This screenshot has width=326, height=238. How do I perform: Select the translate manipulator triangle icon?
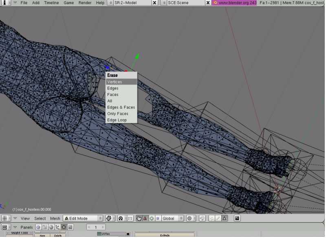point(145,218)
